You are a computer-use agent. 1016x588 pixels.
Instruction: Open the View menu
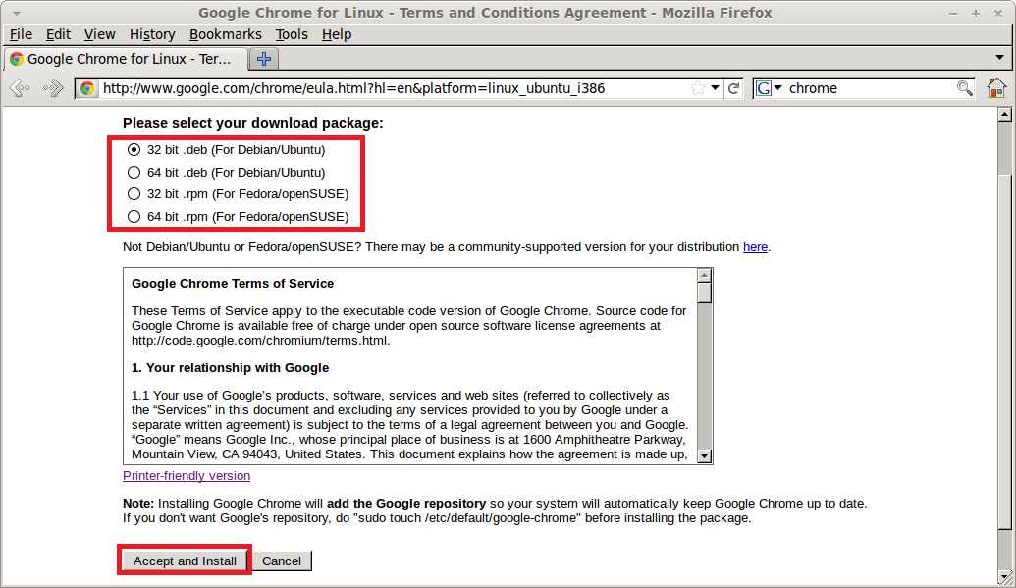(x=99, y=34)
